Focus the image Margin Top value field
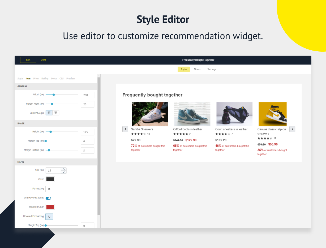The width and height of the screenshot is (326, 248). click(x=88, y=141)
